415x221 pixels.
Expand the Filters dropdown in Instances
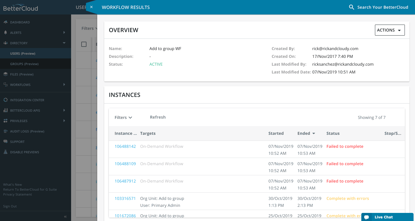(123, 117)
